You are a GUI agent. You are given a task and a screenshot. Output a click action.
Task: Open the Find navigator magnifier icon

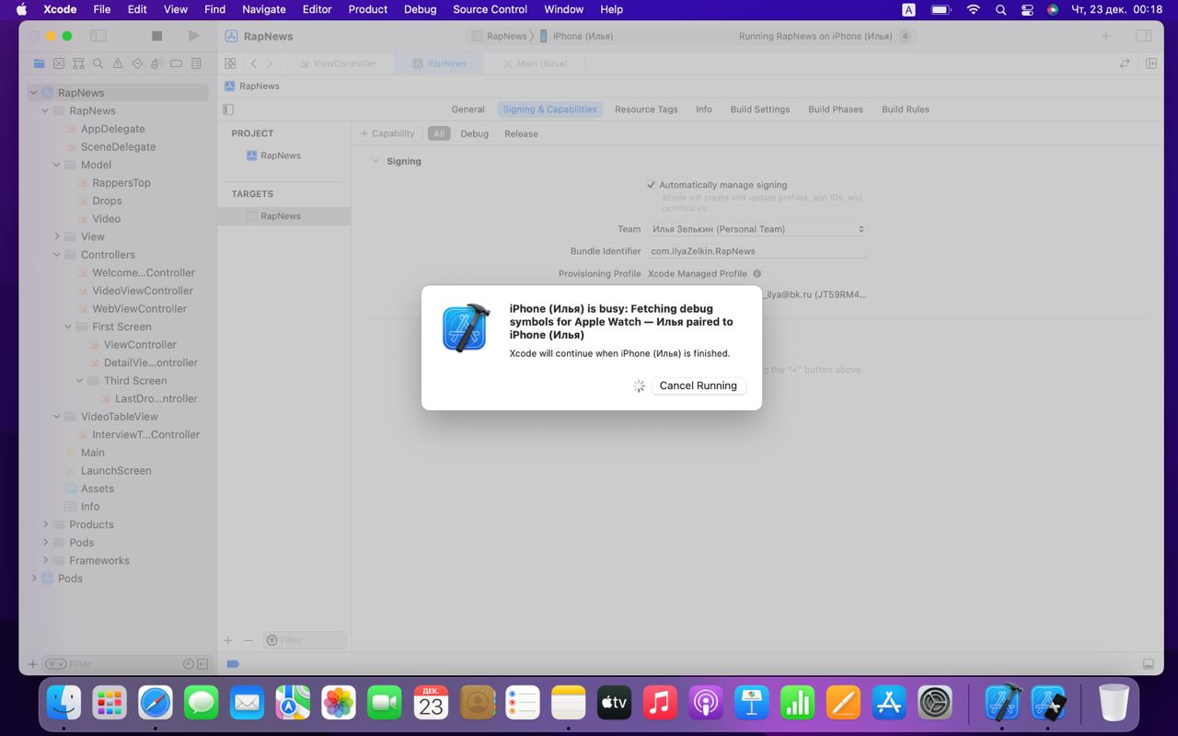(98, 63)
